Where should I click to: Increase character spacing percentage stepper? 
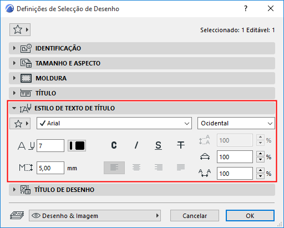(260, 170)
